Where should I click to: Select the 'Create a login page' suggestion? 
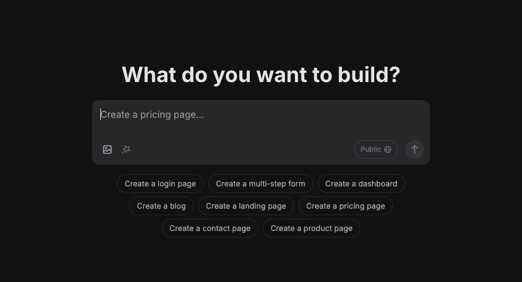click(x=160, y=184)
